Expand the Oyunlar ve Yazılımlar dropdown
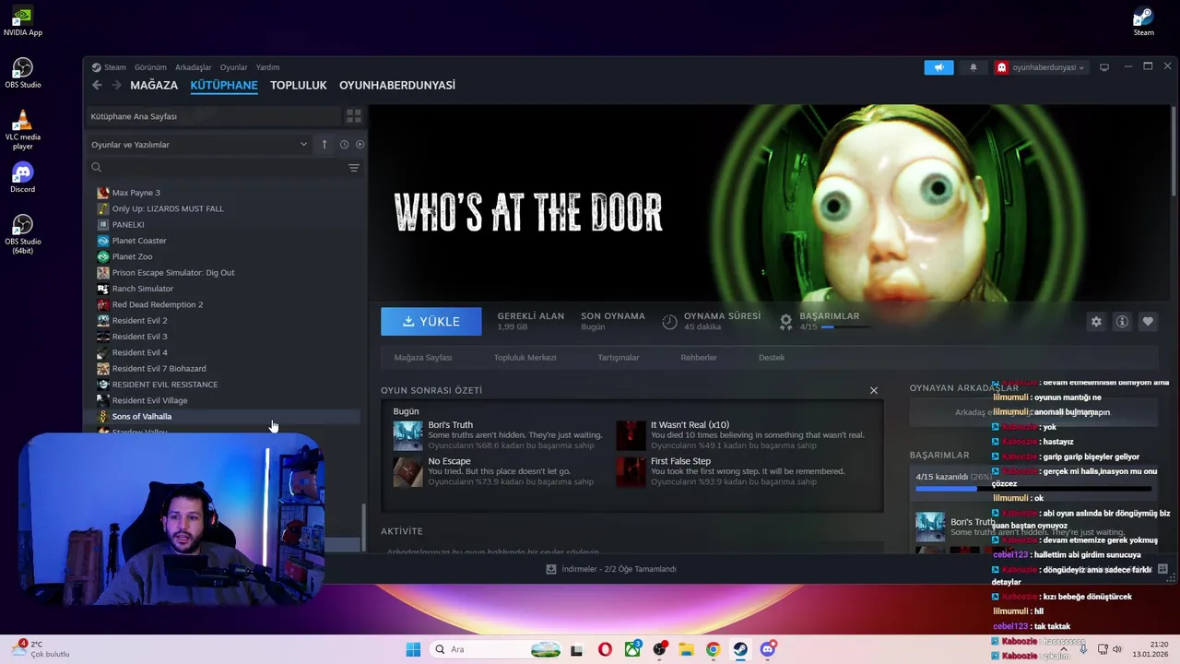 (199, 144)
